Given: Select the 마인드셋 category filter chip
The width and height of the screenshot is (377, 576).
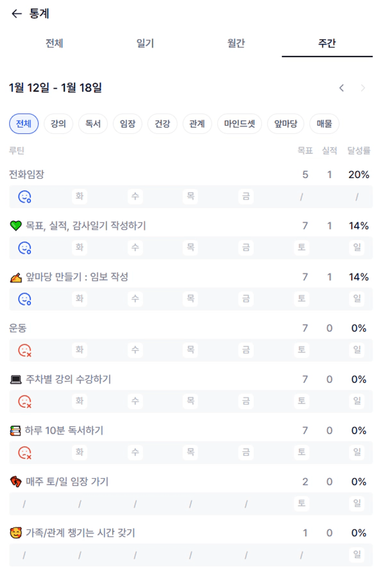Looking at the screenshot, I should coord(240,123).
